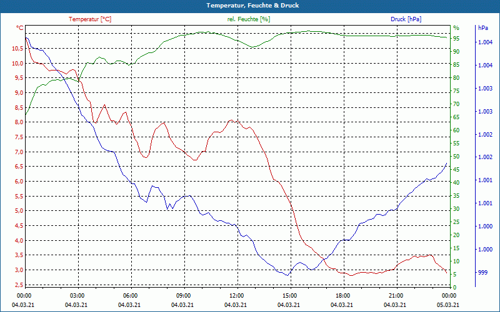Select the "03:00" time axis label
Screen dimensions: 500x312
78,296
